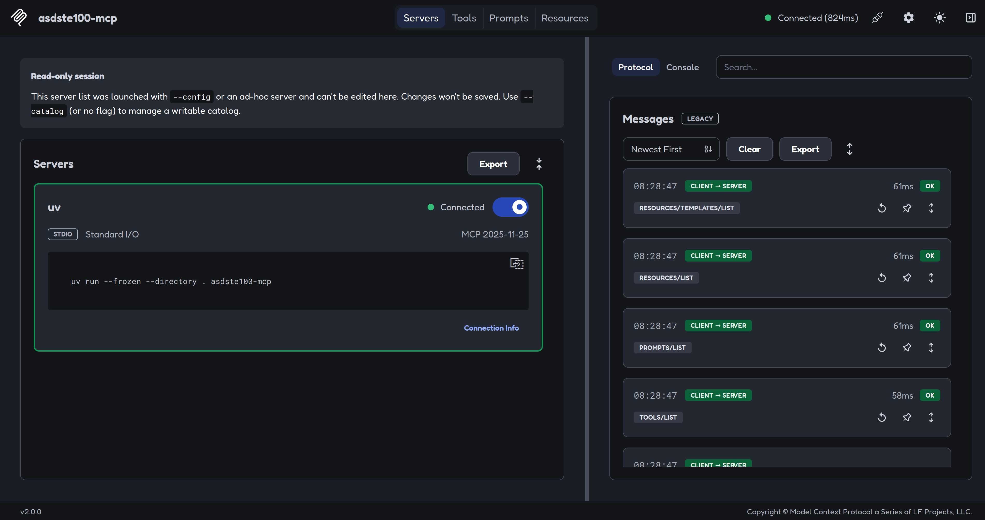The width and height of the screenshot is (985, 520).
Task: Select the Console tab
Action: point(683,67)
